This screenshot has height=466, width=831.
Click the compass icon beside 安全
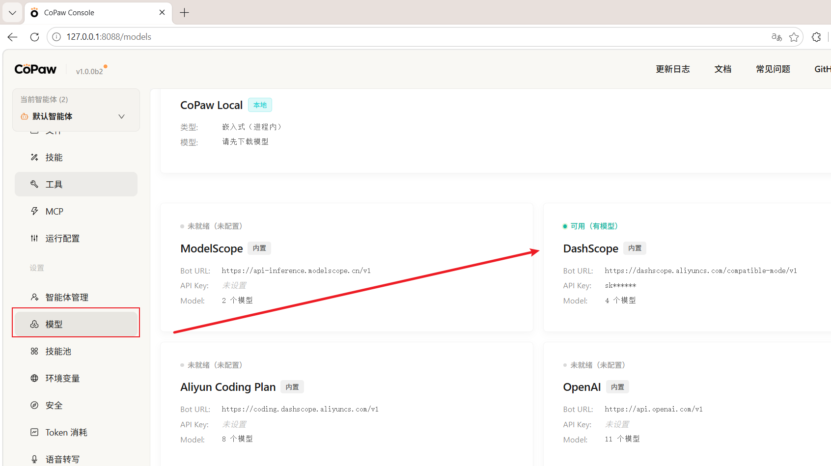pyautogui.click(x=34, y=405)
